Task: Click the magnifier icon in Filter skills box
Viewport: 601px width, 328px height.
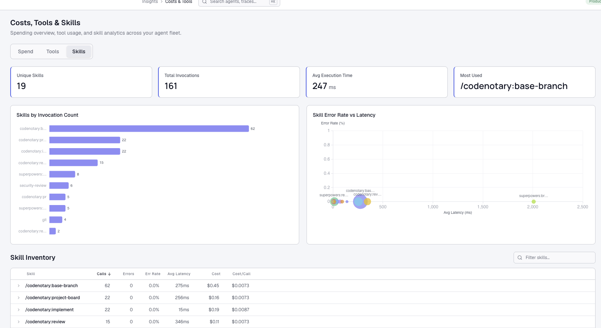Action: 520,258
